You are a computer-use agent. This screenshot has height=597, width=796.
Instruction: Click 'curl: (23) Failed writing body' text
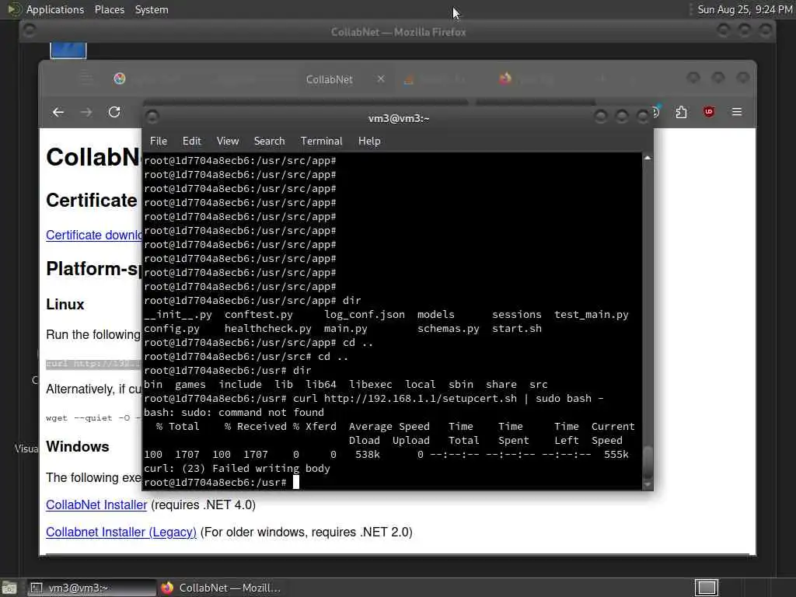pos(236,469)
